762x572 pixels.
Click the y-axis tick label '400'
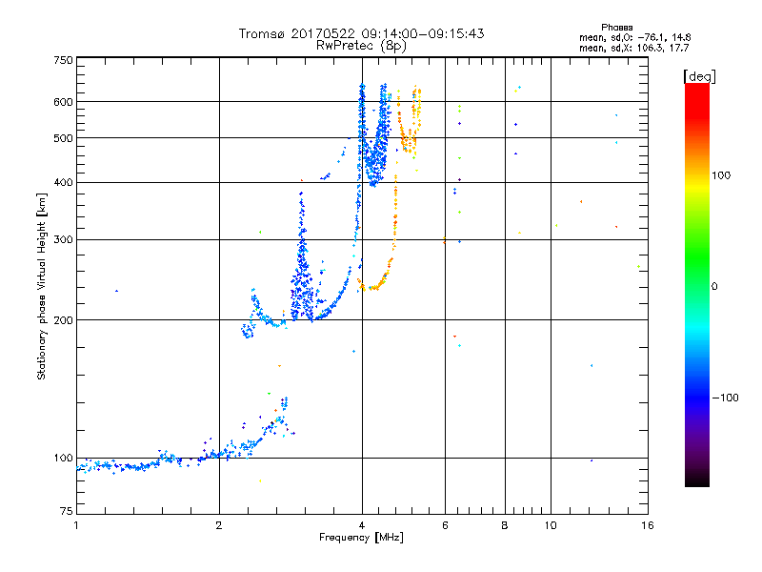point(64,182)
